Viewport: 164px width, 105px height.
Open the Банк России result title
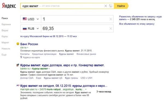click(x=29, y=44)
